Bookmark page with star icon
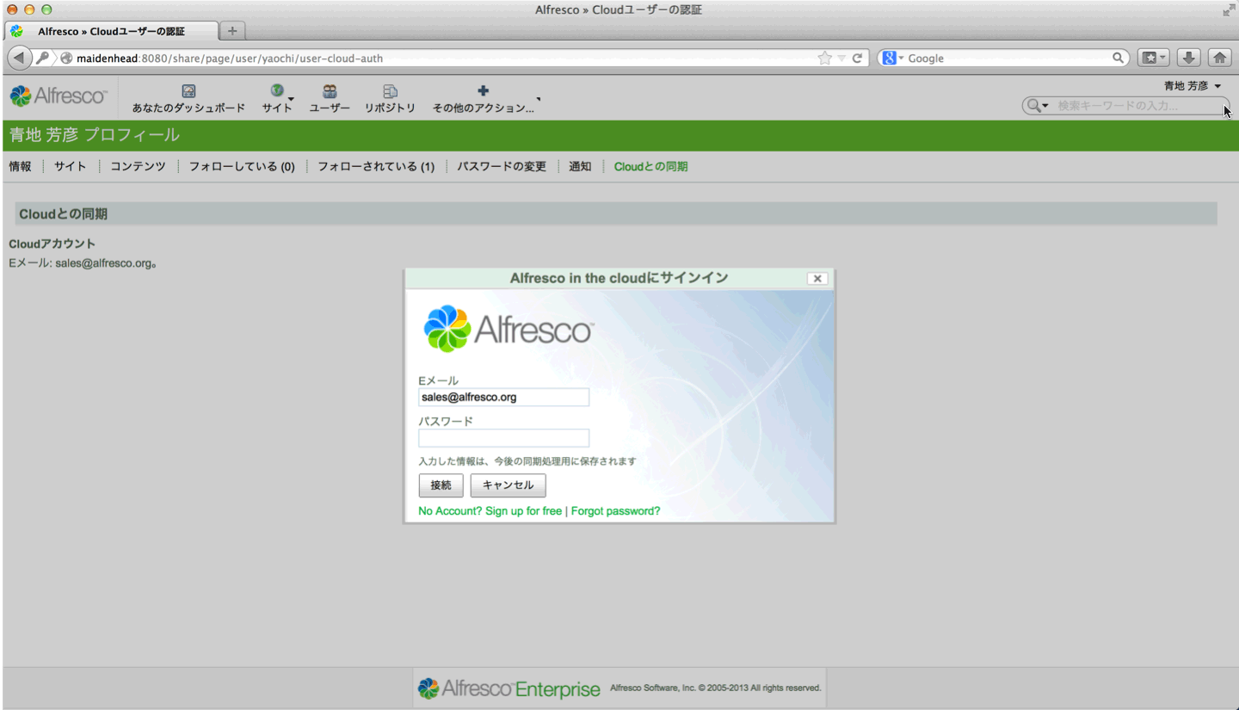Image resolution: width=1239 pixels, height=710 pixels. (824, 58)
